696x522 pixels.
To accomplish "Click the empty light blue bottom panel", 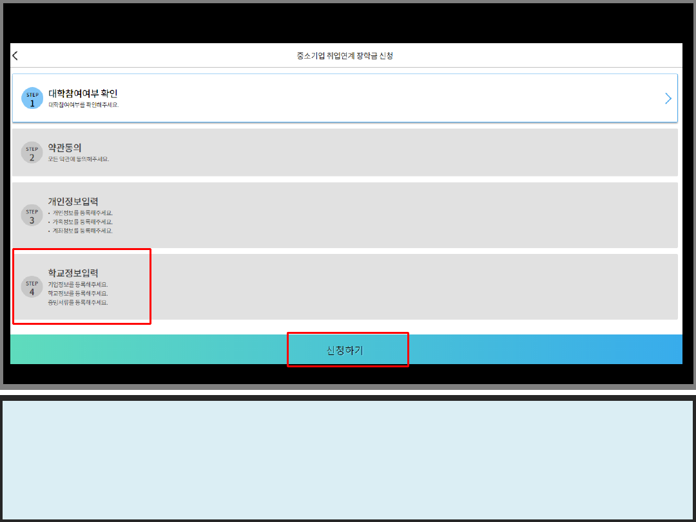I will click(348, 459).
